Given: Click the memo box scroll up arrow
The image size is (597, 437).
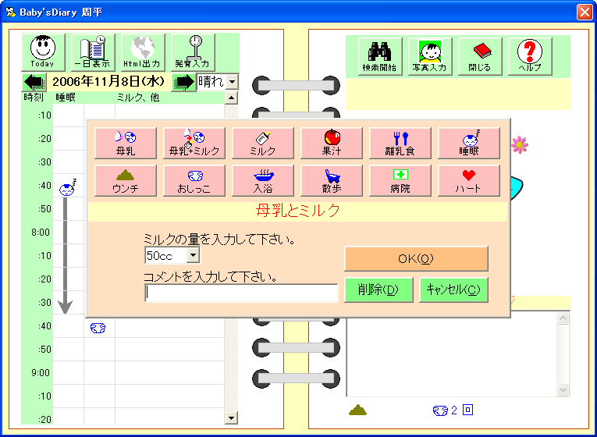Looking at the screenshot, I should click(563, 318).
